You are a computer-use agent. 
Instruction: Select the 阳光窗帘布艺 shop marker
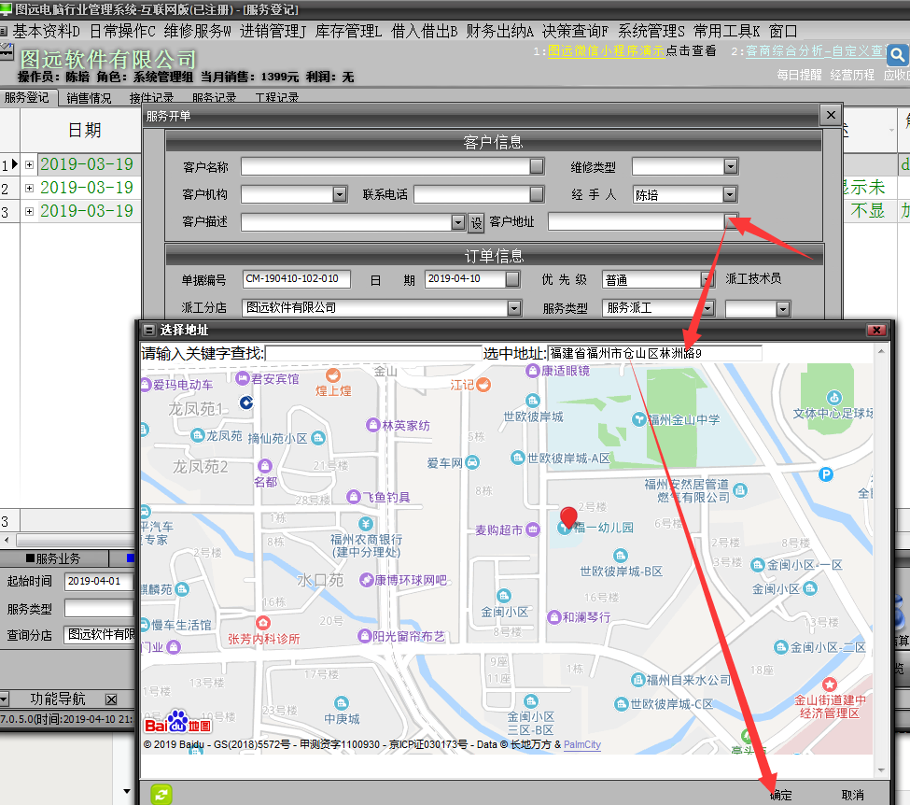coord(364,636)
